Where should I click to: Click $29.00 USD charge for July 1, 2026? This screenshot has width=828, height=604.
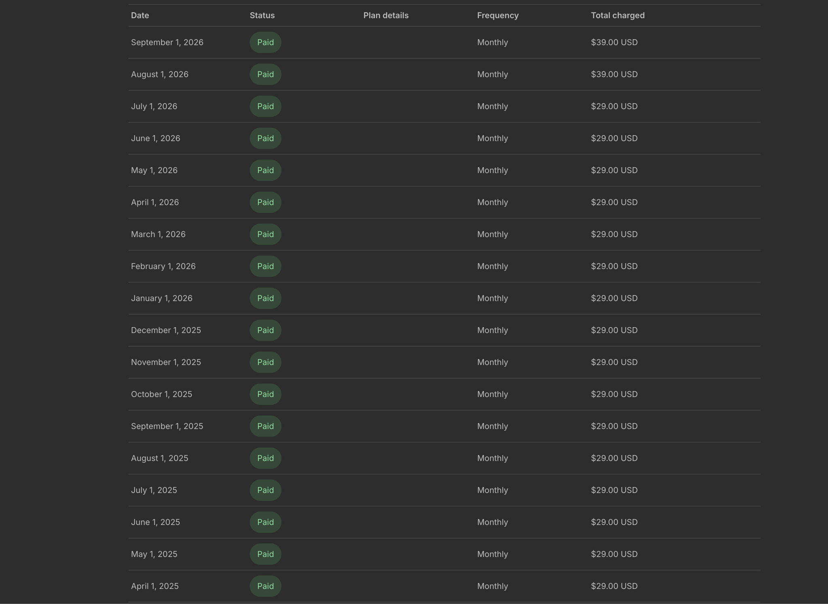[614, 106]
